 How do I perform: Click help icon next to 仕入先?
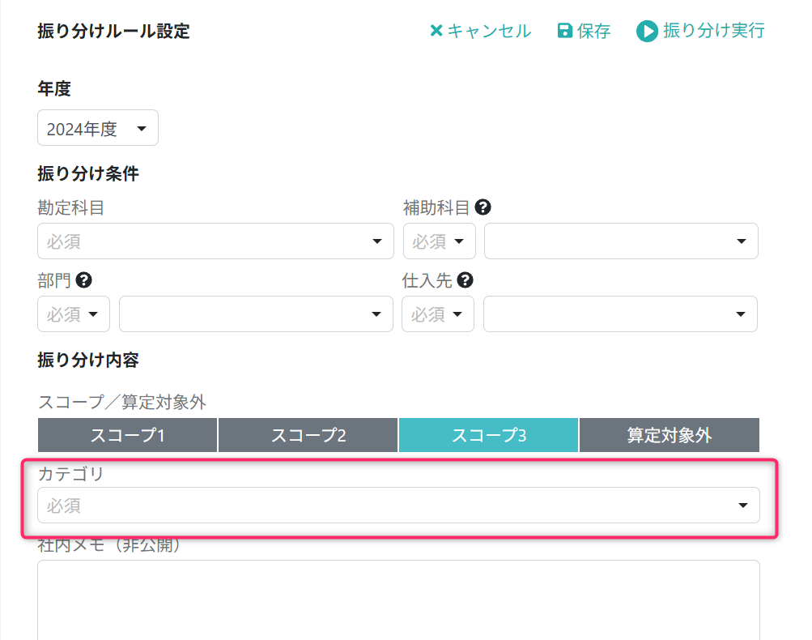pyautogui.click(x=465, y=280)
